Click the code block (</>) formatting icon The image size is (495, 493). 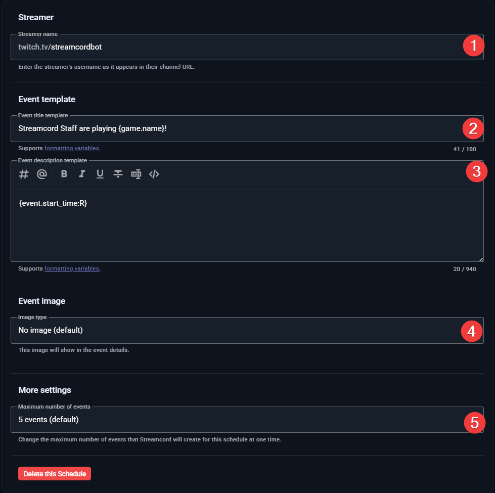coord(154,174)
